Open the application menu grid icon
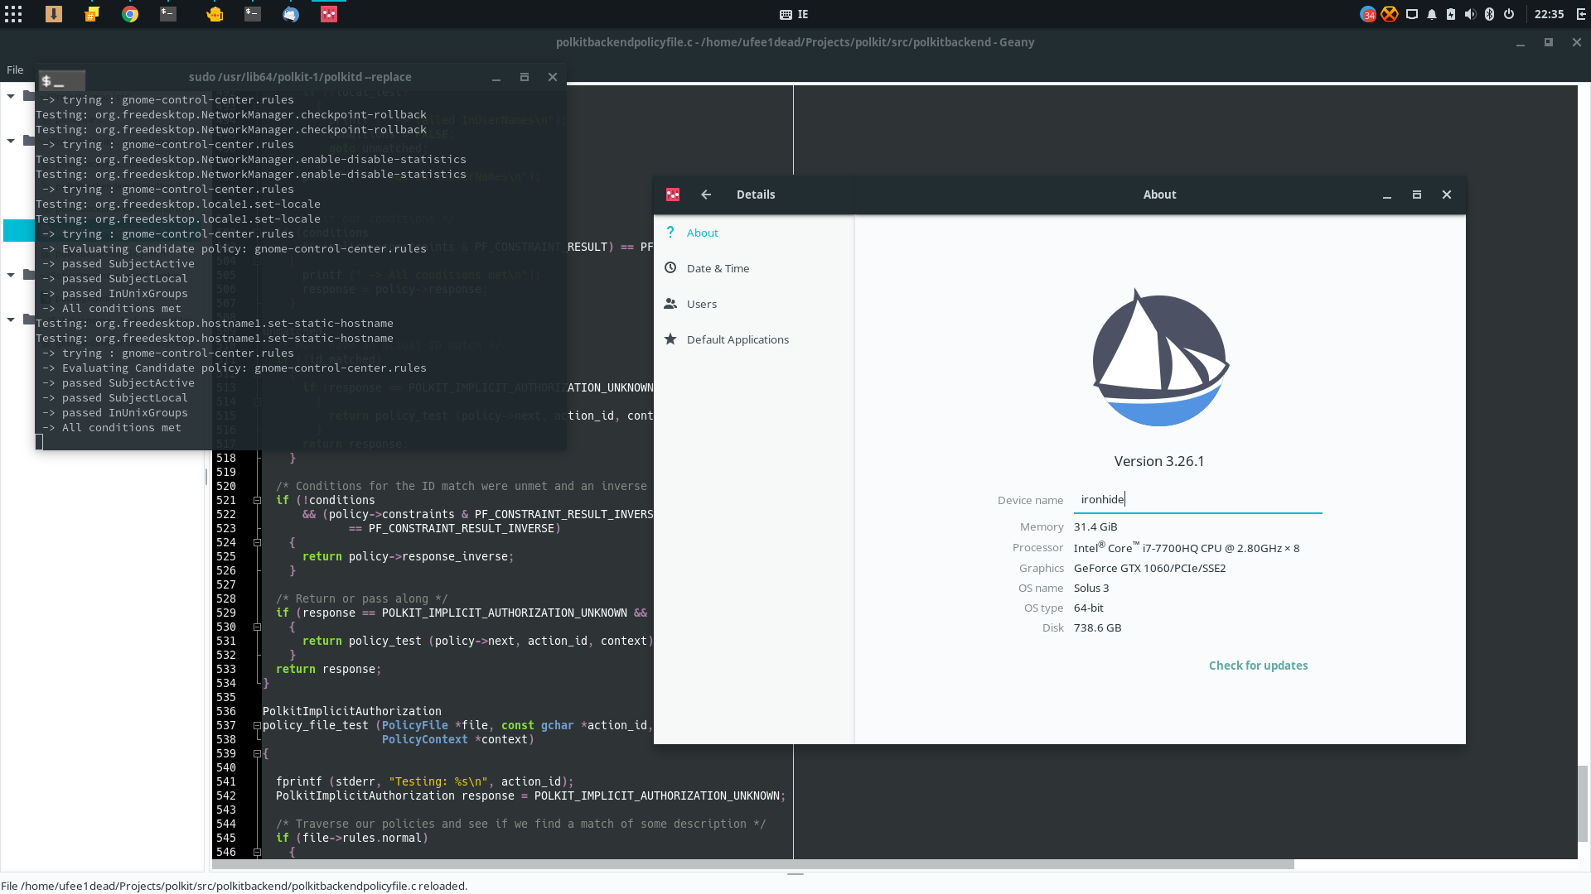Viewport: 1591px width, 894px height. [x=13, y=14]
